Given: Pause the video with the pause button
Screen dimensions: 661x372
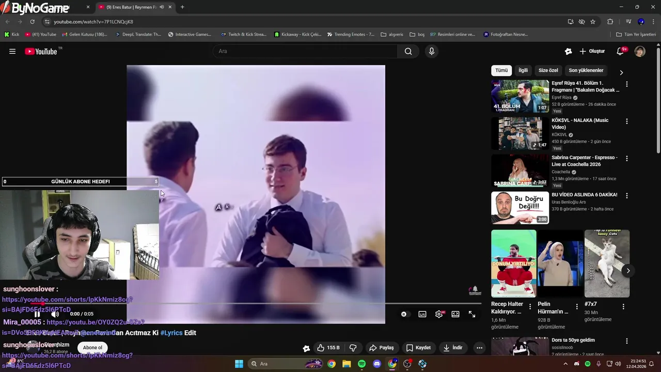Looking at the screenshot, I should pos(37,314).
